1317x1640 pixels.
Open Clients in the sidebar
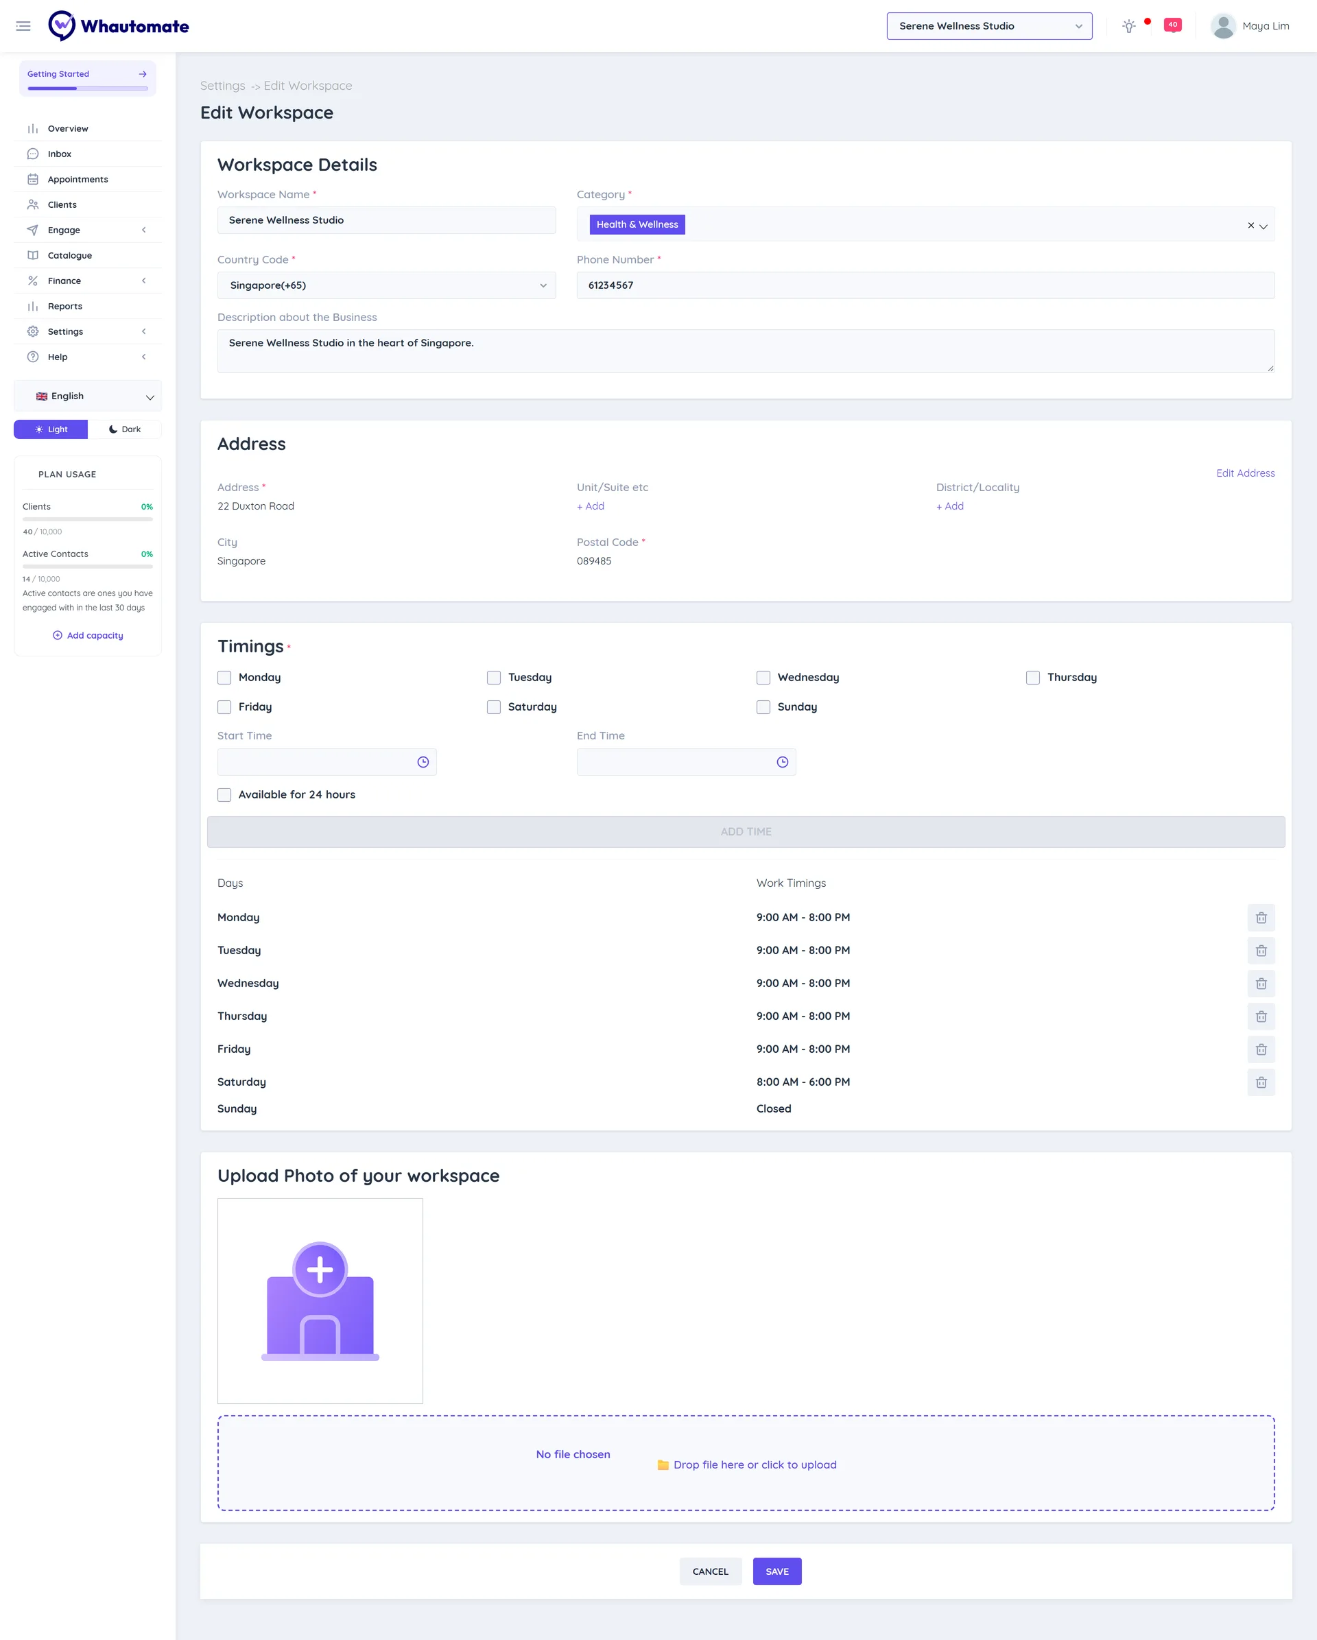tap(88, 204)
